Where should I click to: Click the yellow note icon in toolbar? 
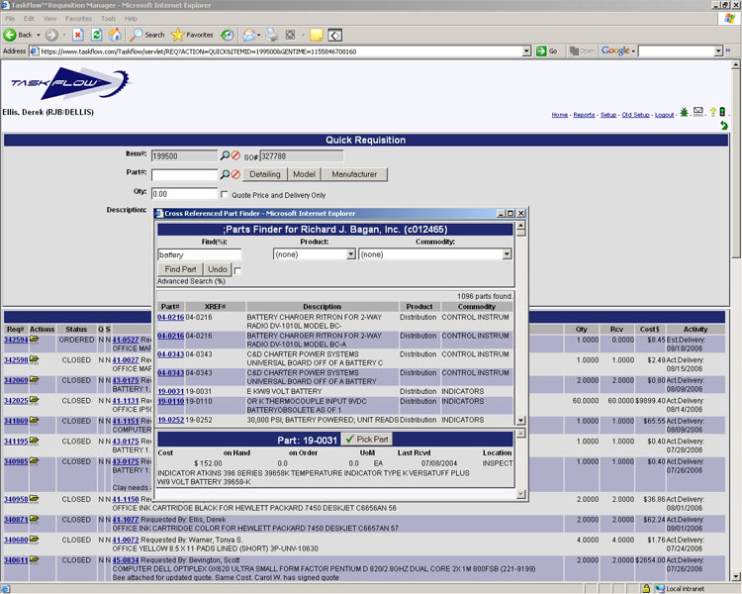(317, 35)
